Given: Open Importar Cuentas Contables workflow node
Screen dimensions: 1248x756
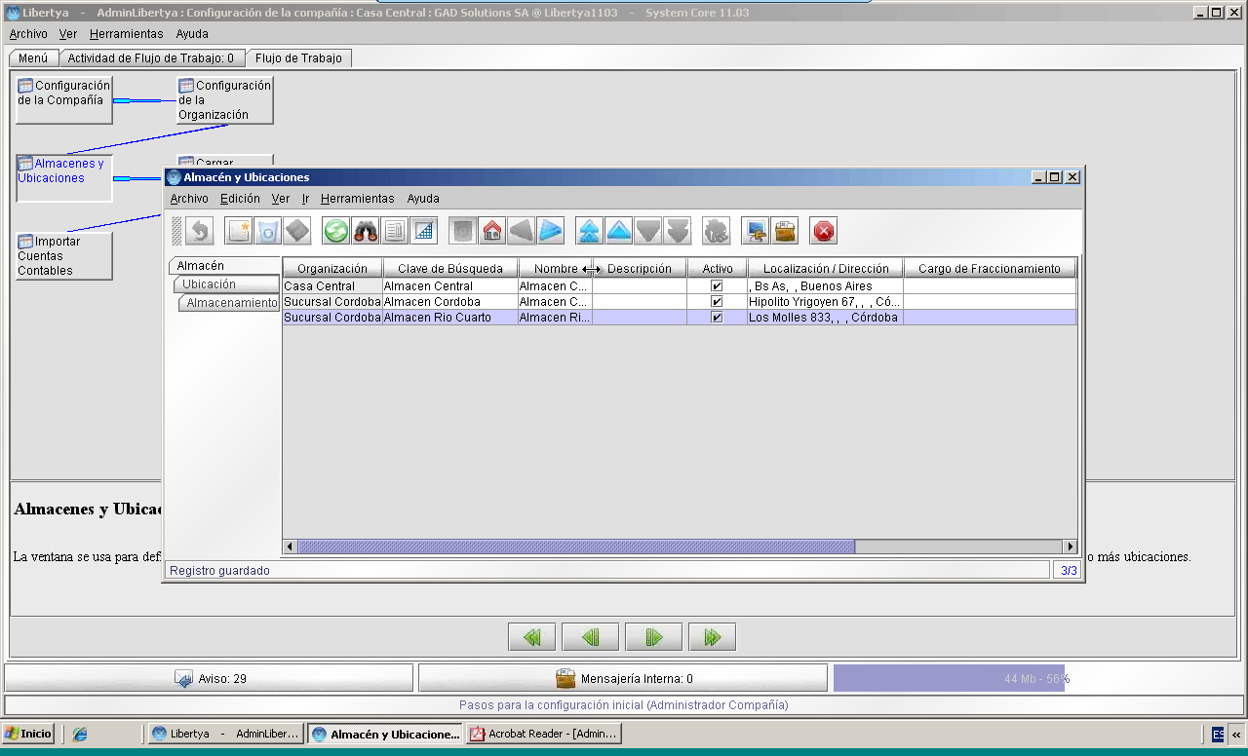Looking at the screenshot, I should (64, 255).
